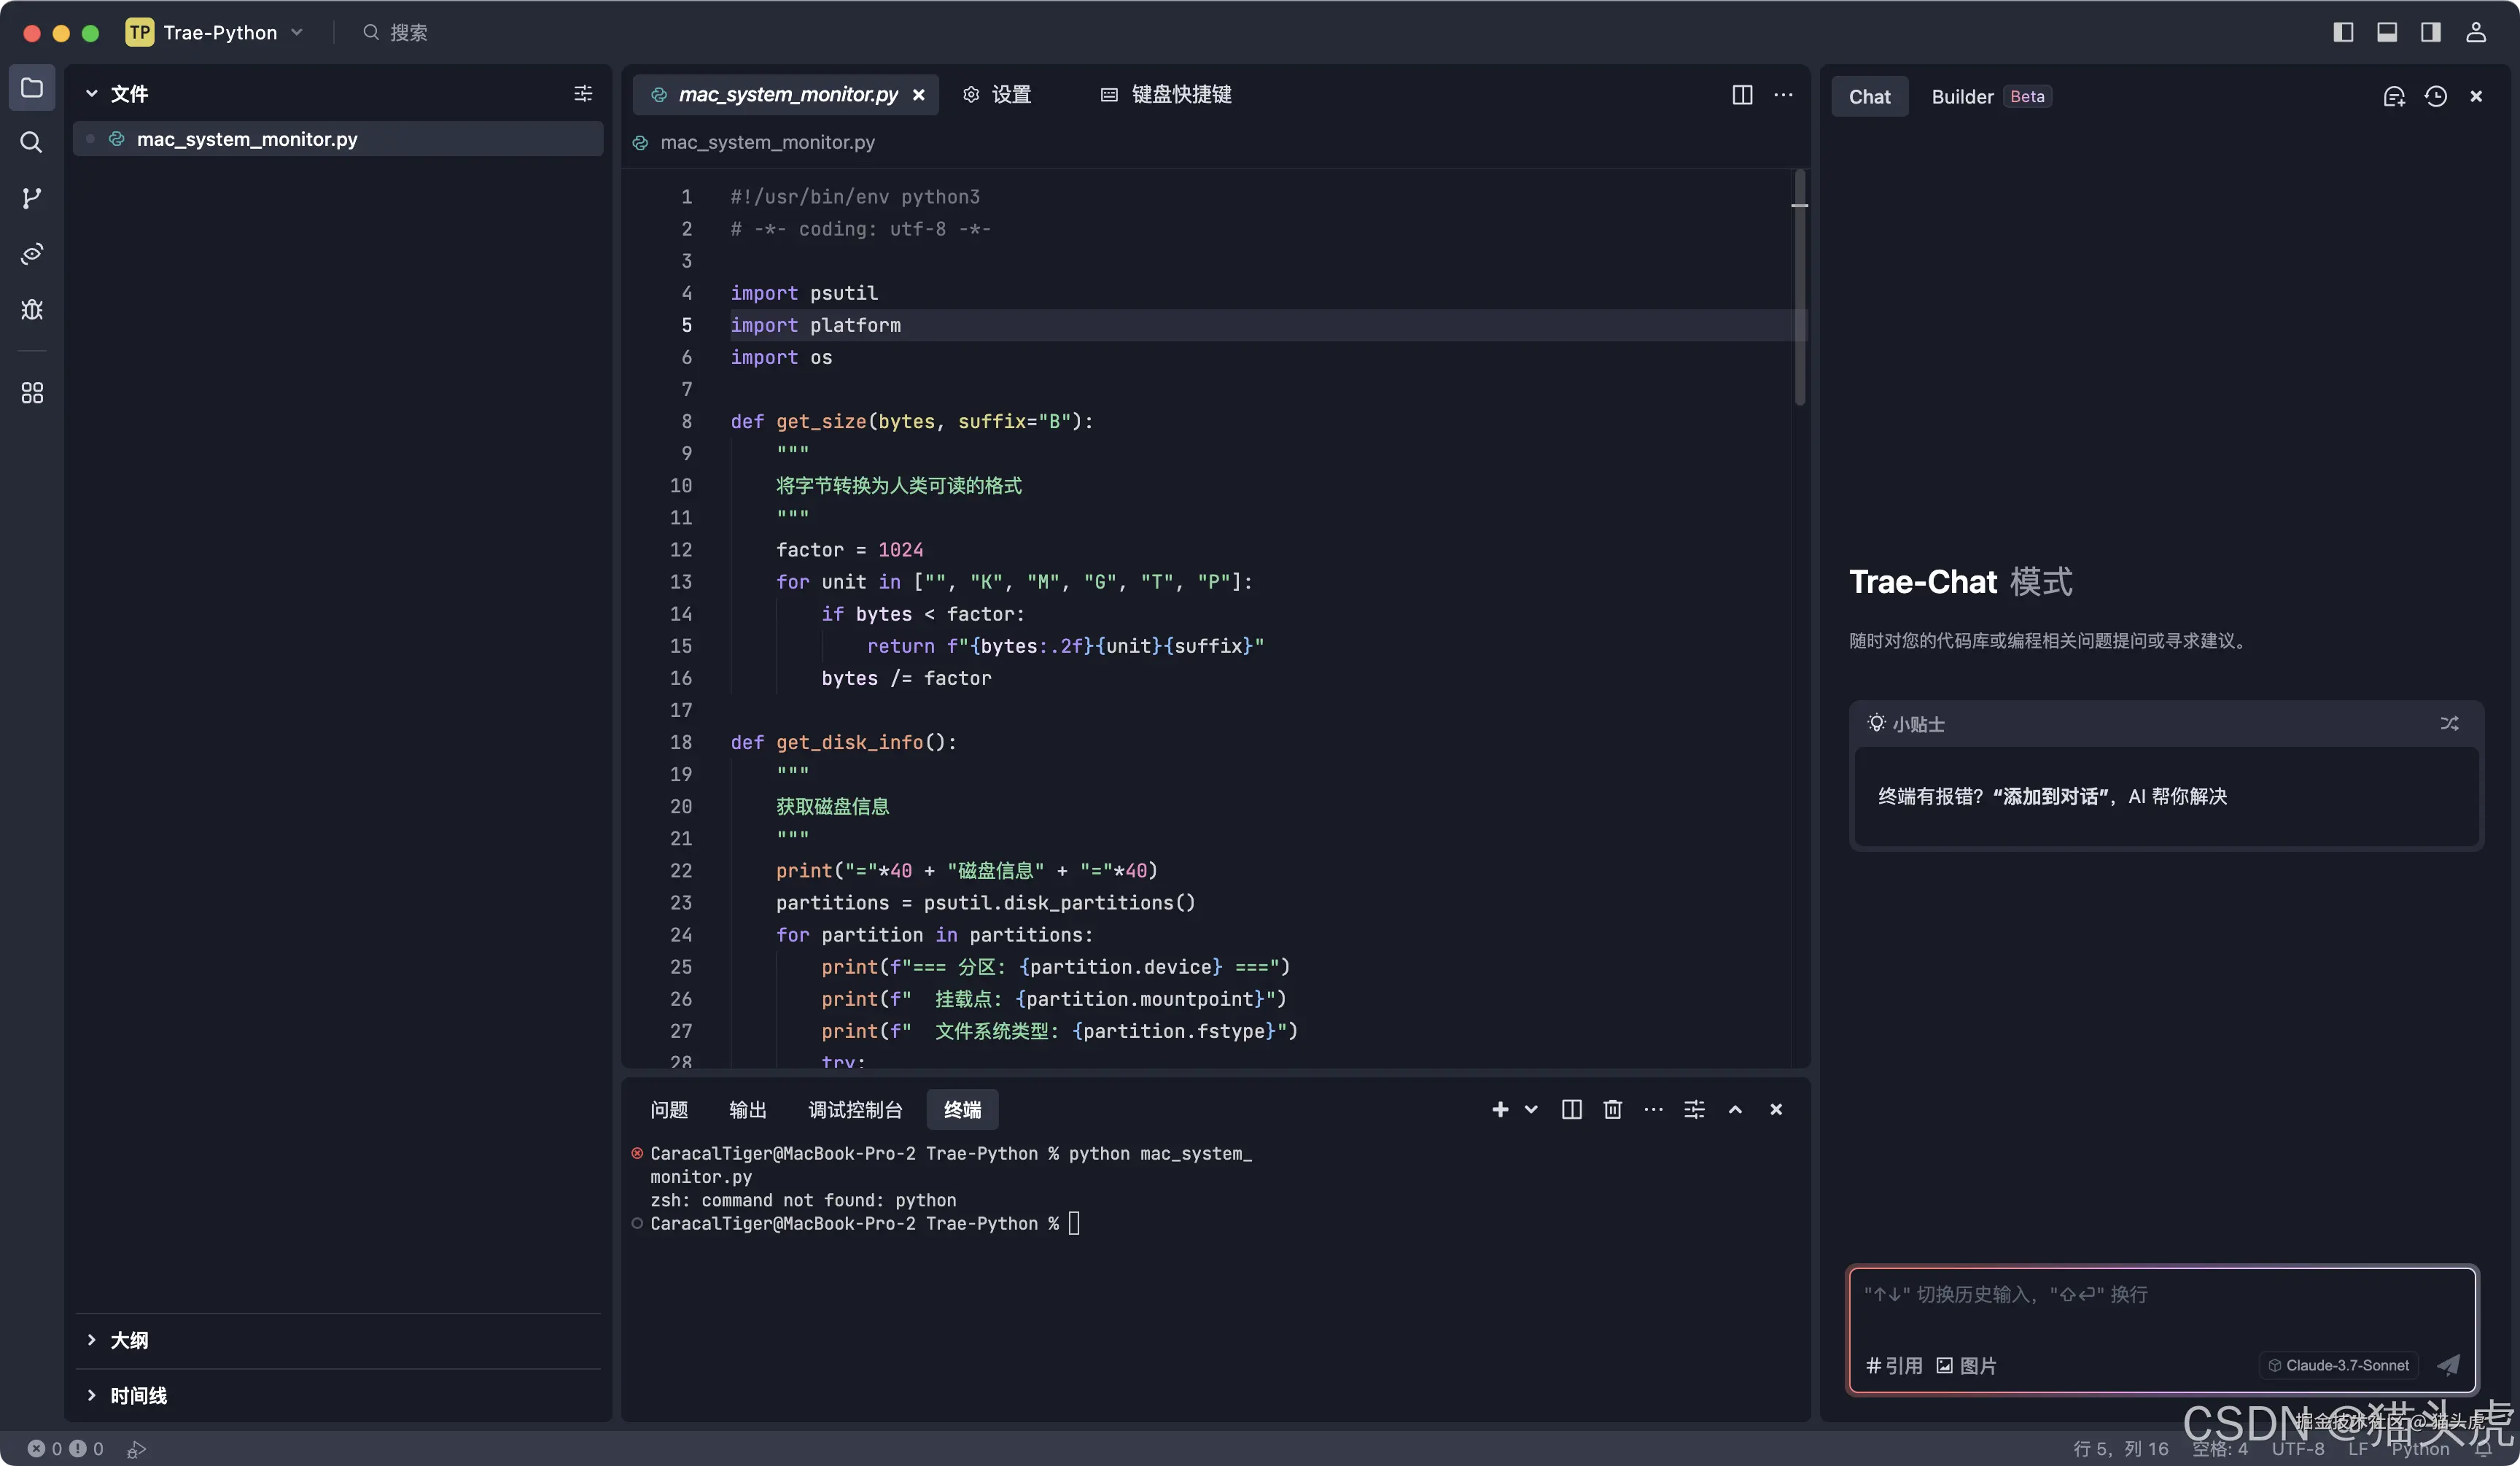Open the Trae-Python project dropdown
Screen dimensions: 2520x1466
215,32
